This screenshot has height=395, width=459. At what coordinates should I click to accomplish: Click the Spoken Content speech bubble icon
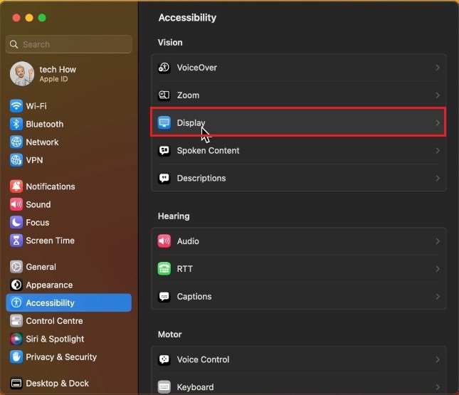tap(164, 151)
